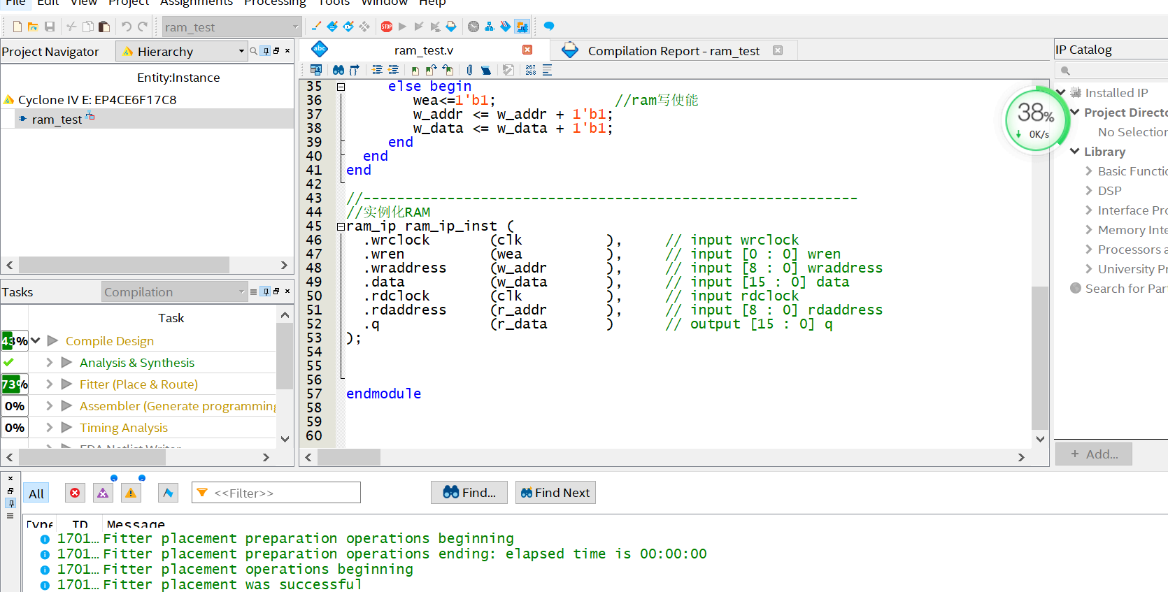Switch to Compilation Report - ram_test tab
Screen dimensions: 1168x592
click(x=674, y=51)
